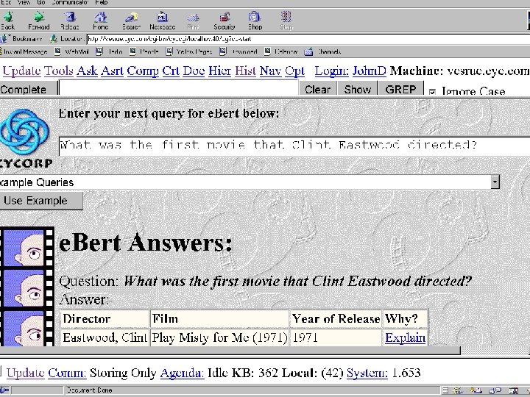The height and width of the screenshot is (397, 530).
Task: Click the Login: link
Action: (331, 71)
